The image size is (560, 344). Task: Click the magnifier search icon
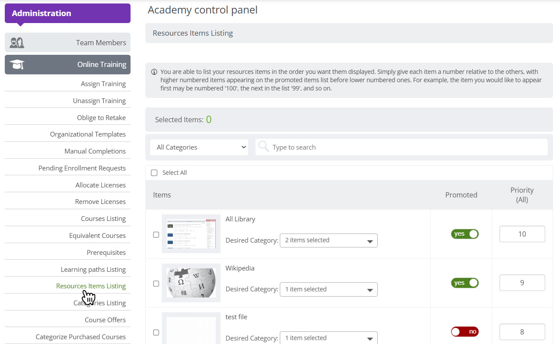[263, 147]
